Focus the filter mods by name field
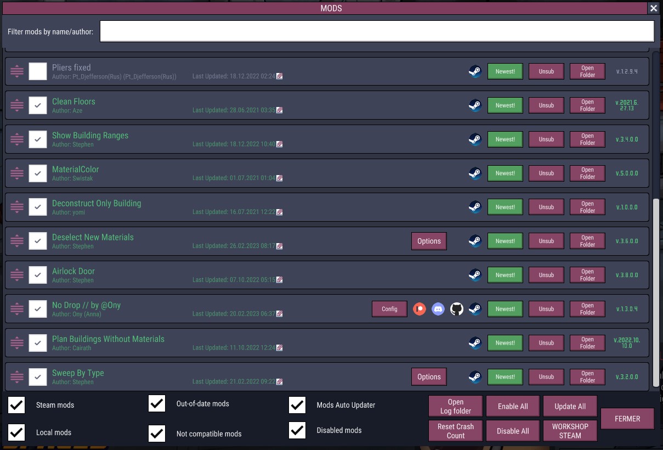The height and width of the screenshot is (450, 663). click(377, 31)
